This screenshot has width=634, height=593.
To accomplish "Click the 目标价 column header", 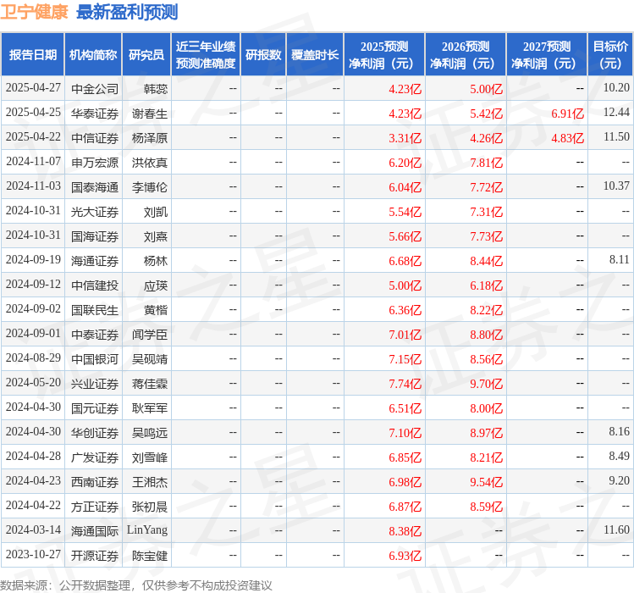I will (x=610, y=55).
